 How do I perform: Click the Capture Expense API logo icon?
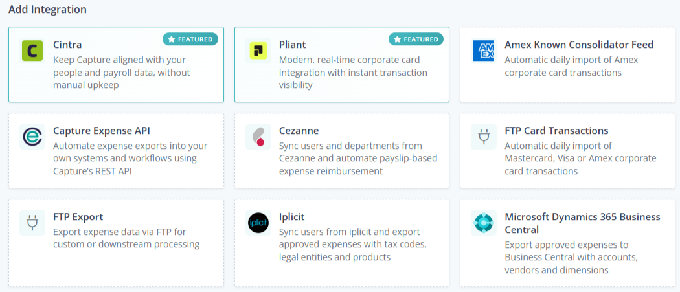point(32,137)
